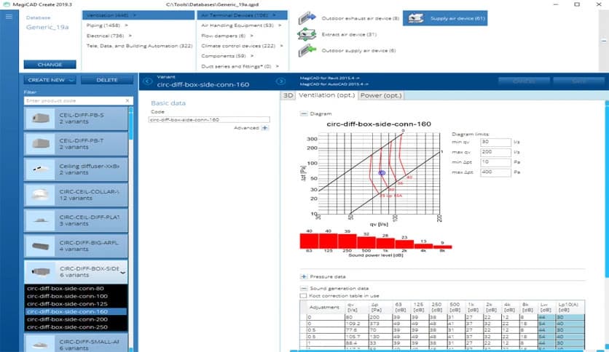The width and height of the screenshot is (609, 352).
Task: Click MagiCAD for Revit 2015.4 link
Action: [330, 78]
